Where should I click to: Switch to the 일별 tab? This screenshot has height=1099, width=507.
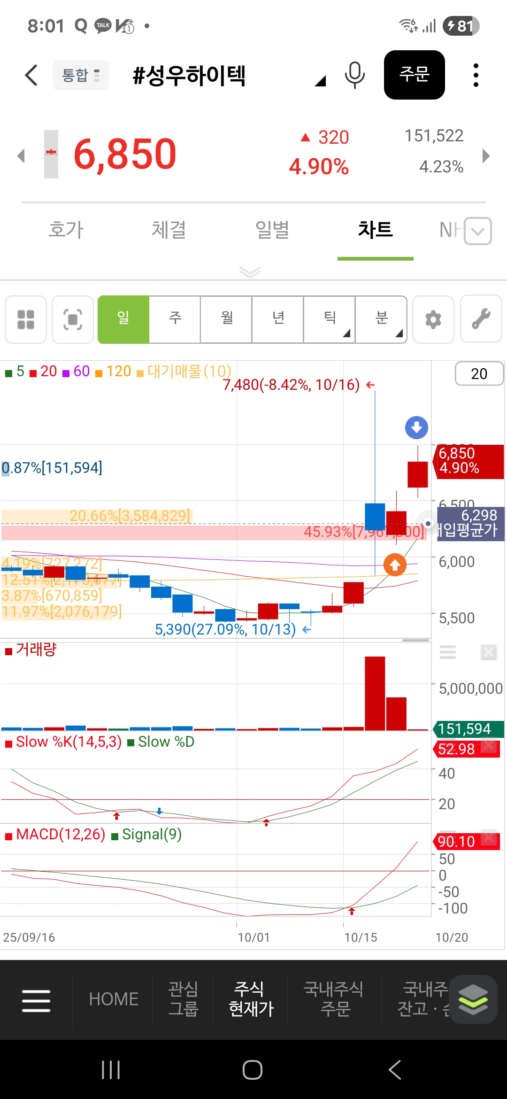(272, 230)
